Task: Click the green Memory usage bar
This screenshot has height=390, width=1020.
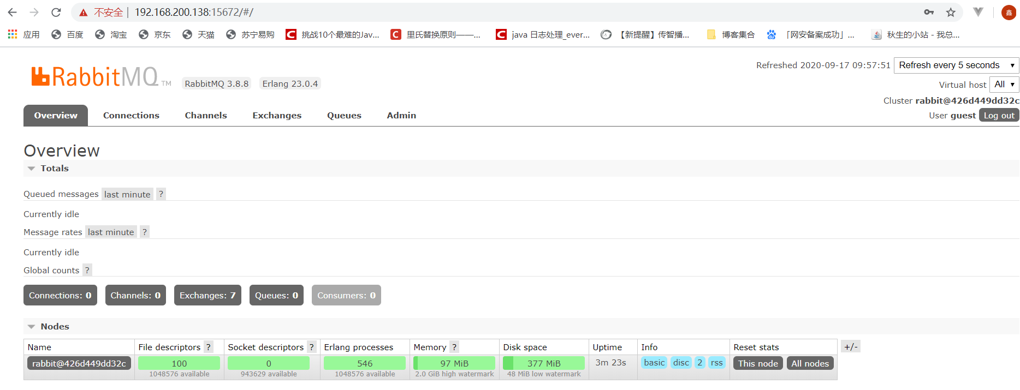Action: pyautogui.click(x=454, y=363)
